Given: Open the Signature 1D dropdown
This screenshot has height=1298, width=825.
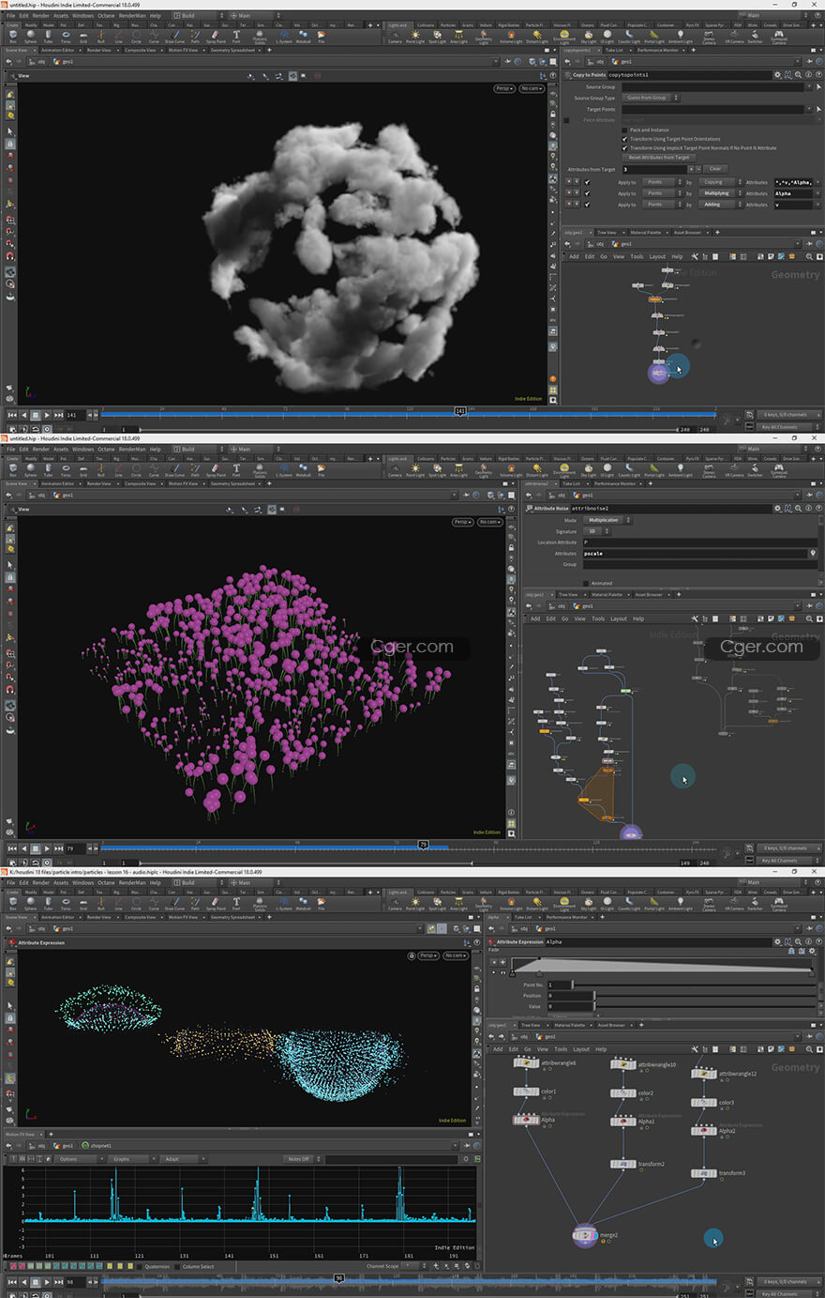Looking at the screenshot, I should pyautogui.click(x=596, y=531).
